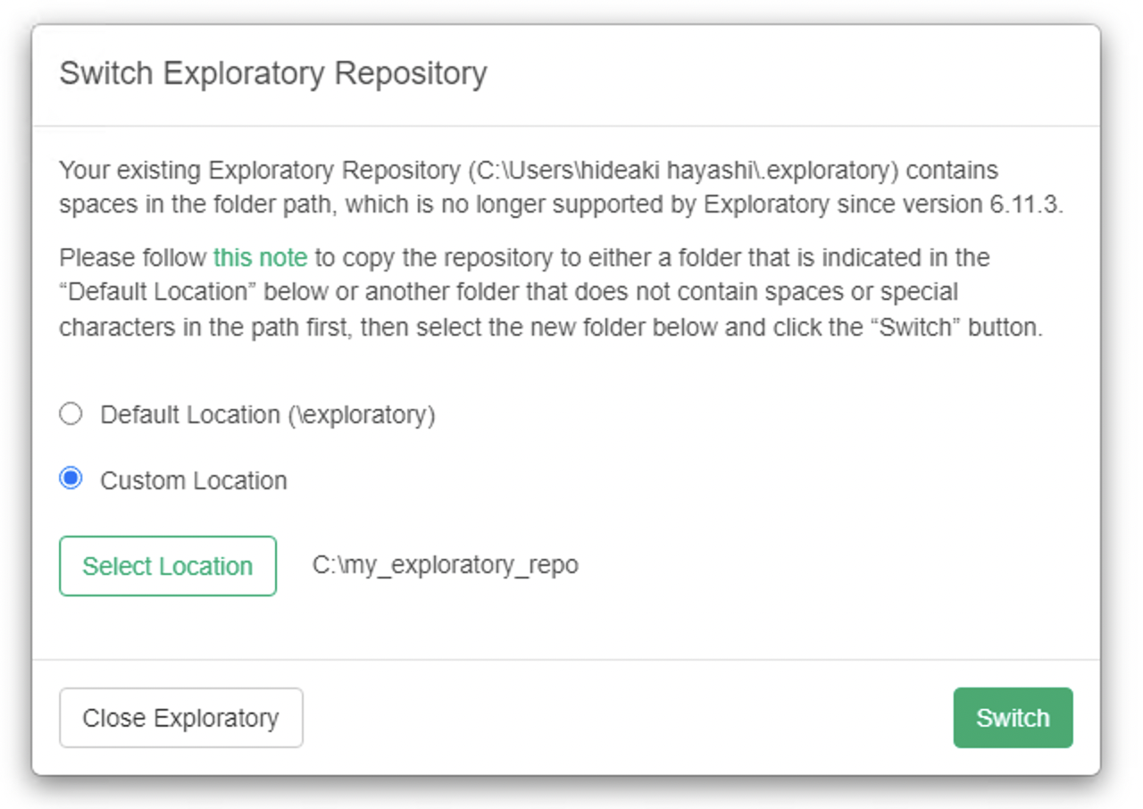The height and width of the screenshot is (809, 1143).
Task: Click the paragraph starting 'Please follow'
Action: point(536,293)
